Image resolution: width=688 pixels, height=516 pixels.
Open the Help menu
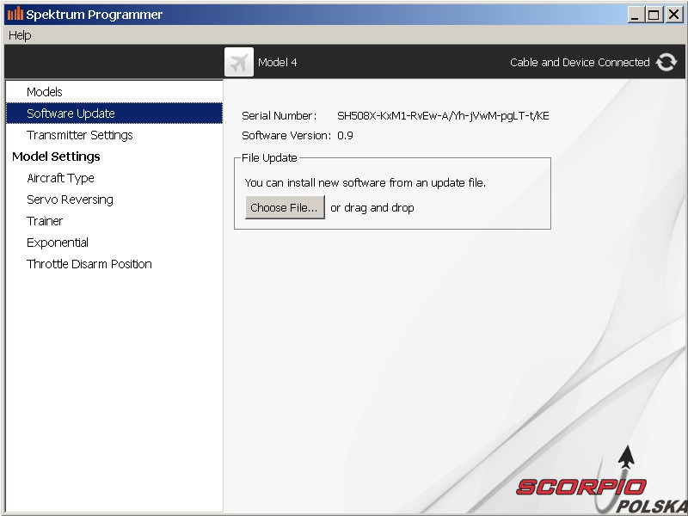[20, 35]
